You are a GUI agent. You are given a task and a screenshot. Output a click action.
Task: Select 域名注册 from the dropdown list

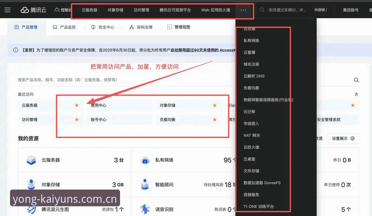(251, 64)
